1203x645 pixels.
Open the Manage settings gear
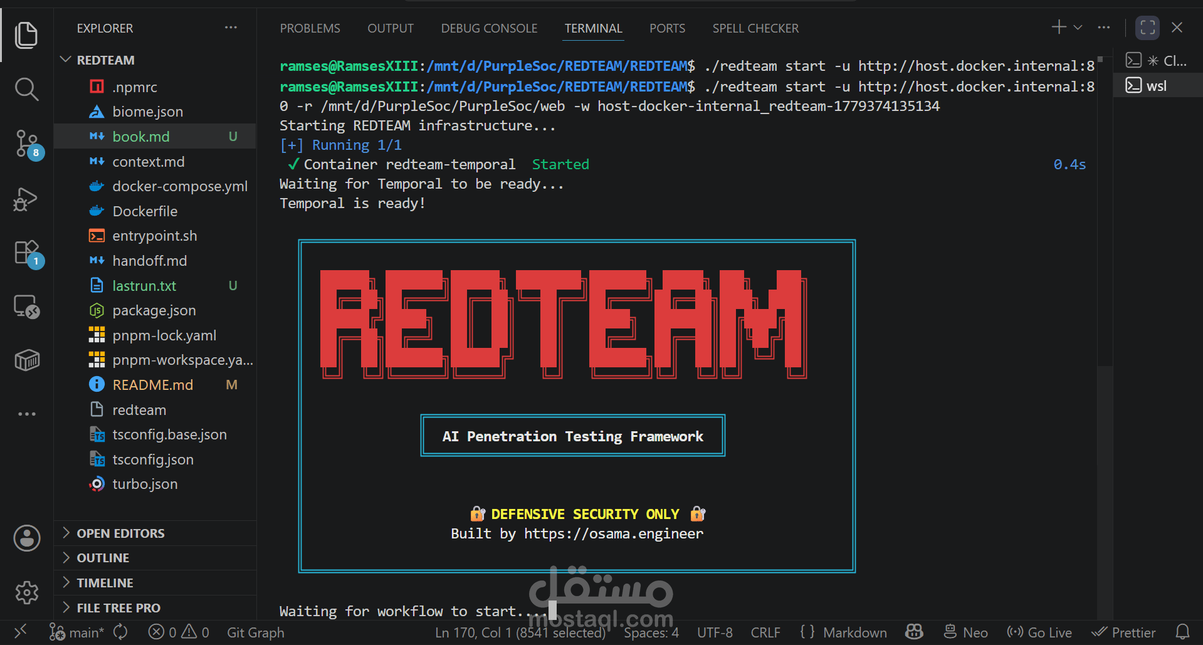[x=26, y=592]
